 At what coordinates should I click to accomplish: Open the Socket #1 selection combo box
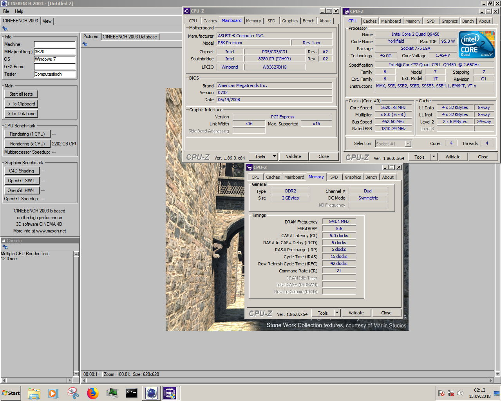pyautogui.click(x=393, y=144)
